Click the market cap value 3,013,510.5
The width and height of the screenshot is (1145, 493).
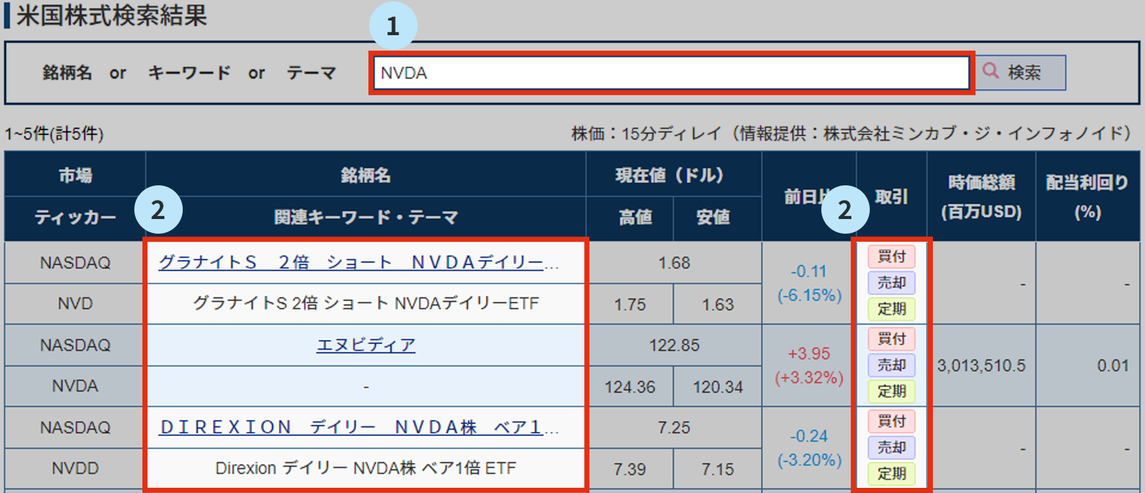(x=981, y=366)
